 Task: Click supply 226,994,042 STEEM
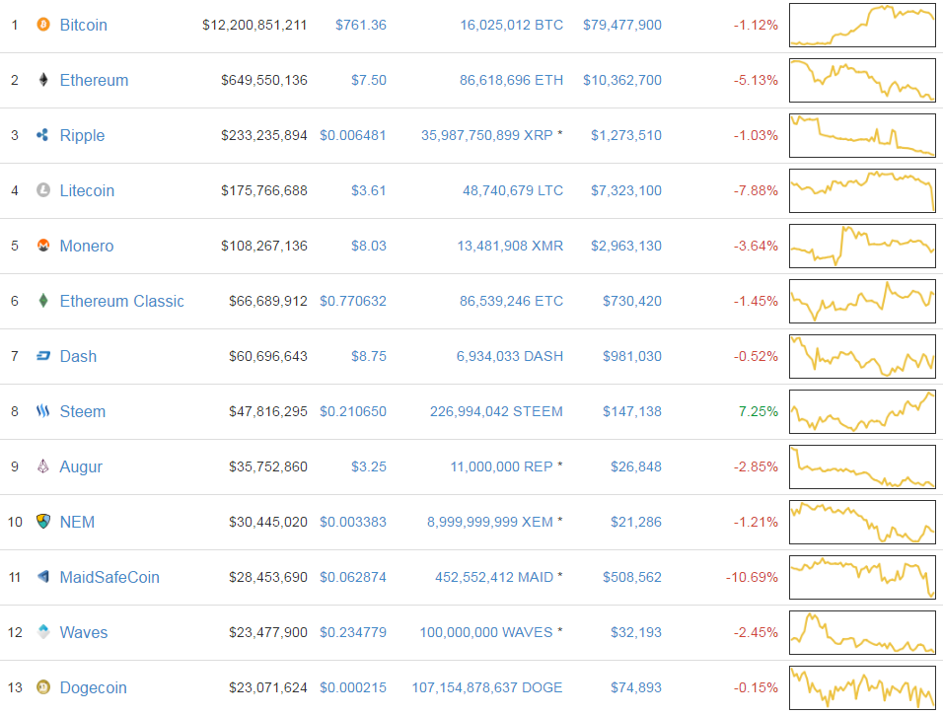pos(497,412)
